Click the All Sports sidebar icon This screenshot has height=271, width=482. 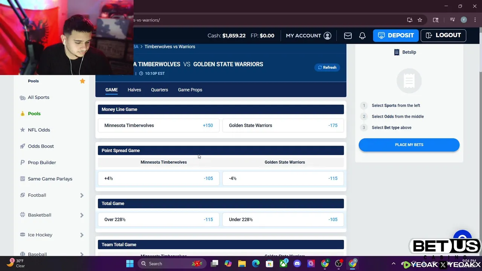pos(23,97)
